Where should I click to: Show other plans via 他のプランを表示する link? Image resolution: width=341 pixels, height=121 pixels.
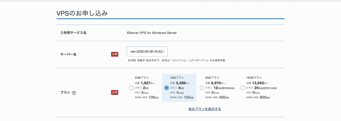coord(205,109)
